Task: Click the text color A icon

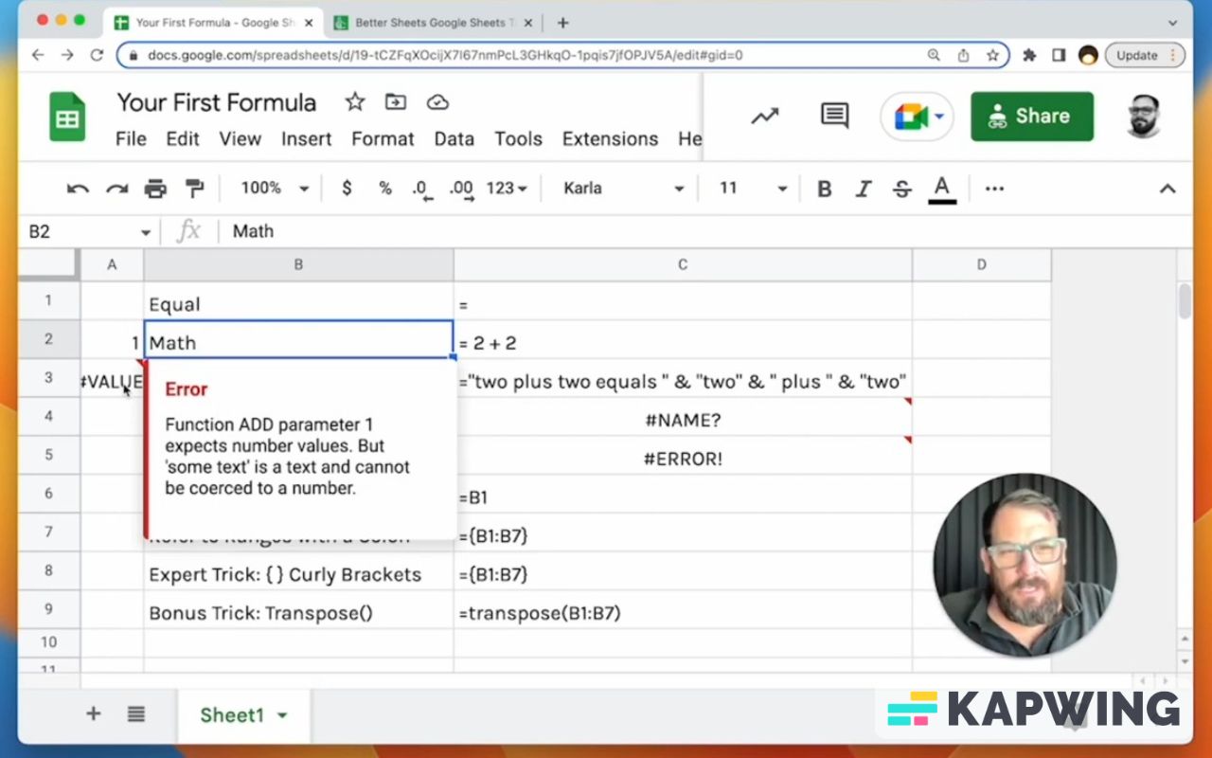Action: [941, 189]
